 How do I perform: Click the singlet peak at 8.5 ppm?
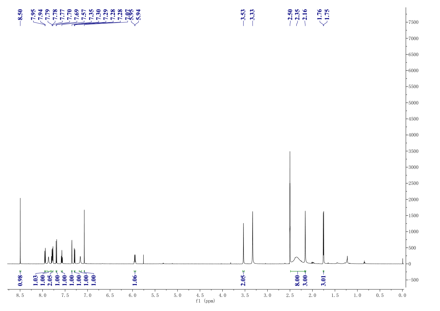20,231
